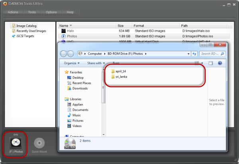Screen dimensions: 239x164
Task: Click the Explorer help icon
Action: [x=220, y=63]
